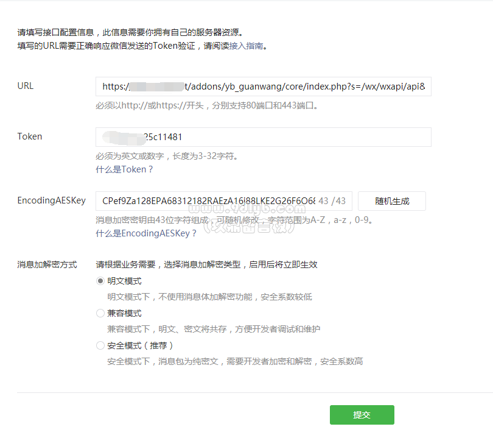The height and width of the screenshot is (435, 493).
Task: Click the 随机生成 button
Action: point(392,201)
